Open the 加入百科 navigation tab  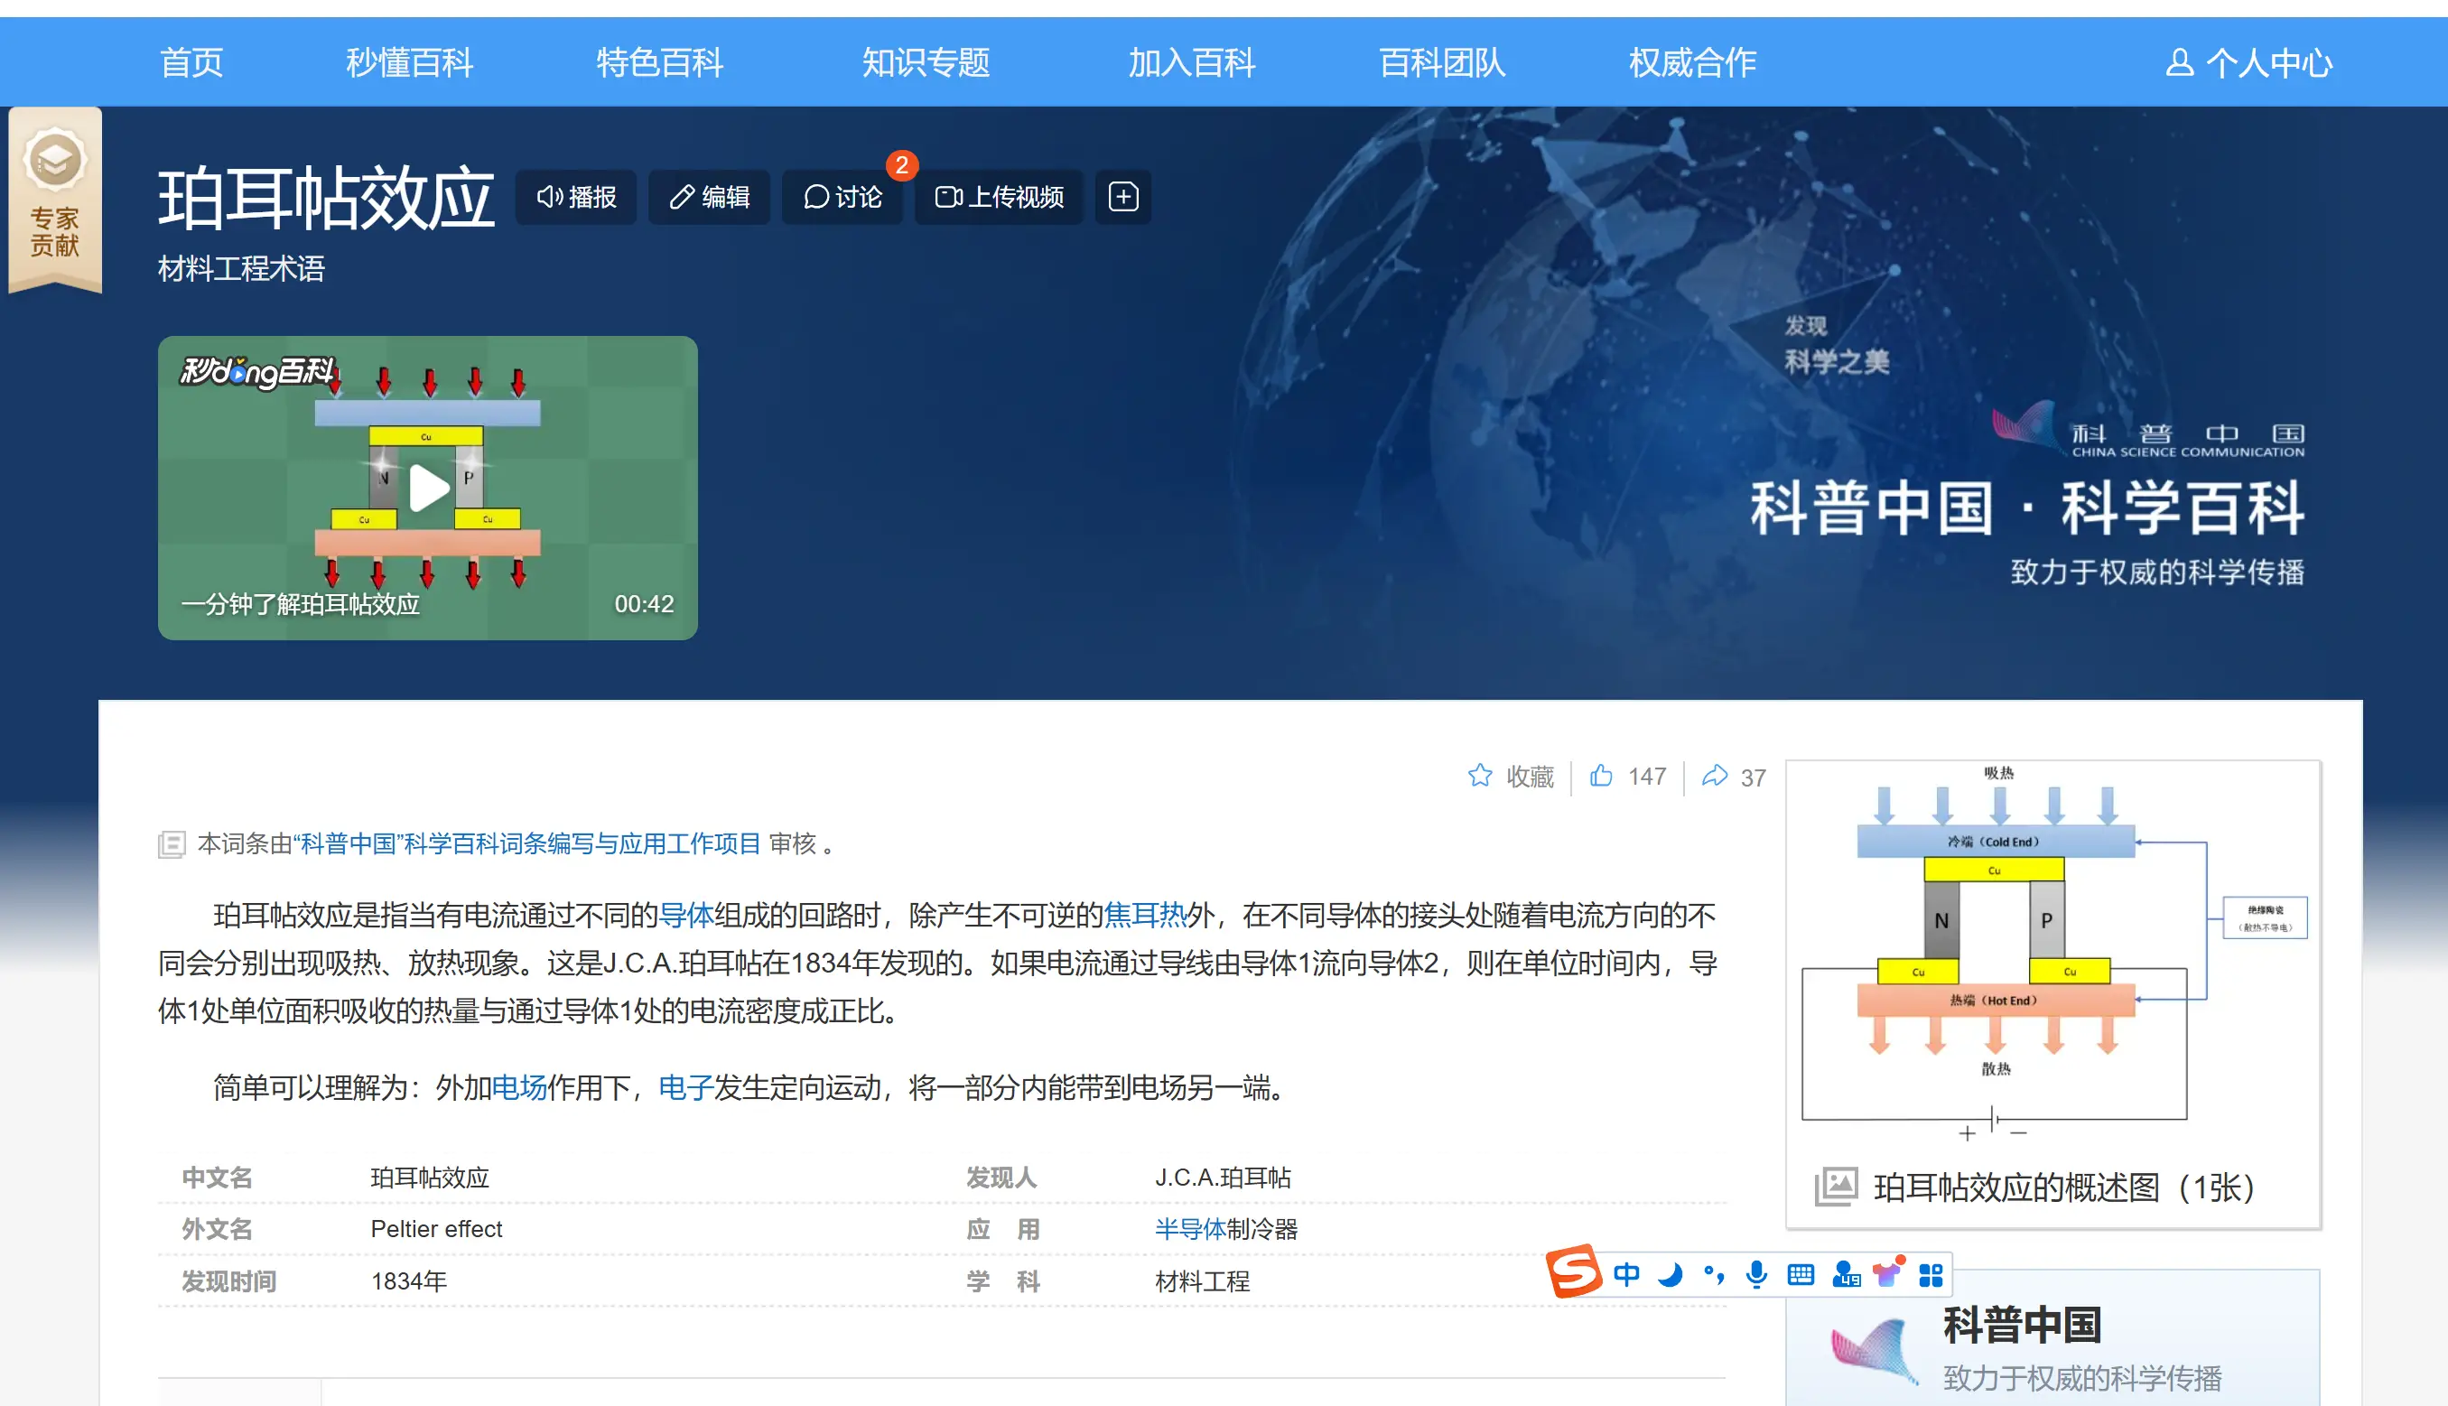point(1192,63)
